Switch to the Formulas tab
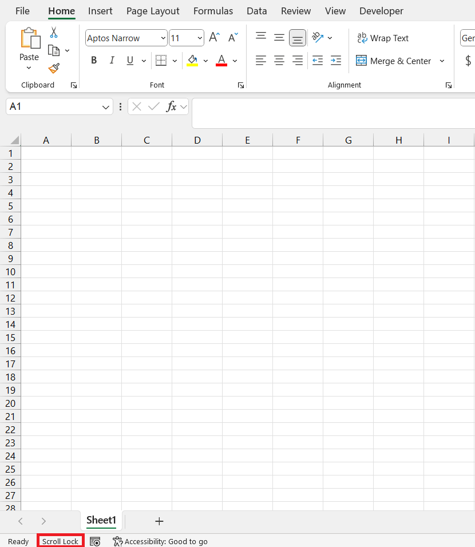The height and width of the screenshot is (547, 475). point(213,11)
